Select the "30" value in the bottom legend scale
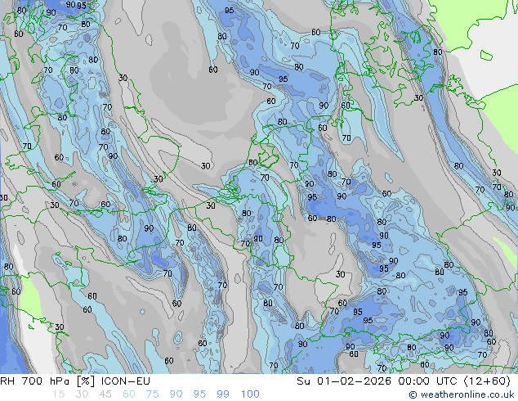 pos(82,394)
